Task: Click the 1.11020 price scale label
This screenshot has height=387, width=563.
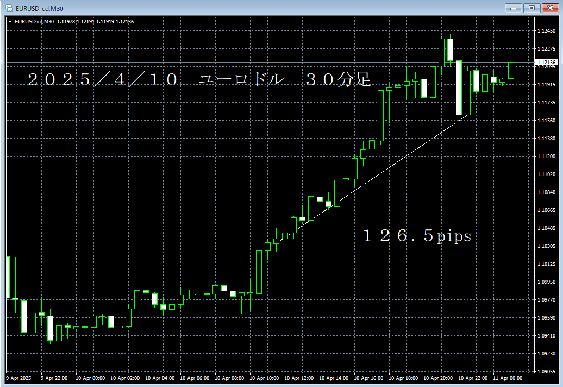Action: [x=546, y=174]
